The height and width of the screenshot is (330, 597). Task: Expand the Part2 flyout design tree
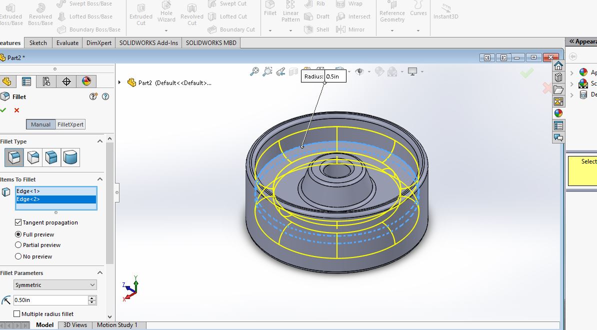click(119, 82)
